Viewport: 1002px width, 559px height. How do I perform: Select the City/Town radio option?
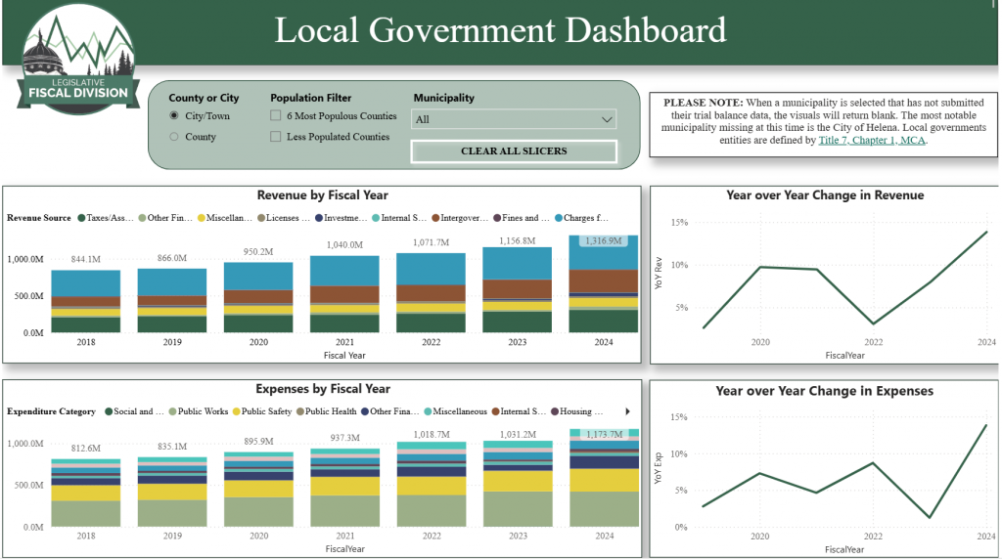coord(175,115)
